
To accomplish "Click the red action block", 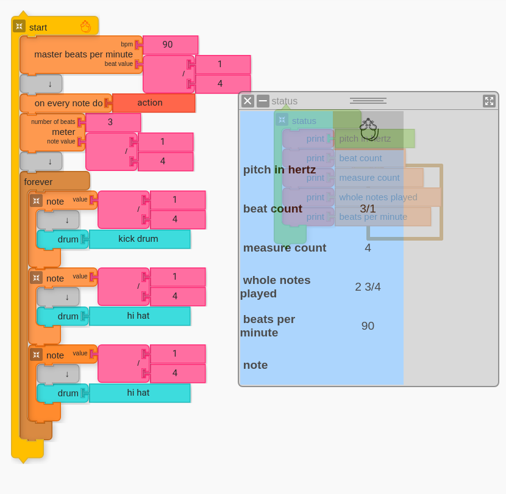I will pyautogui.click(x=154, y=103).
